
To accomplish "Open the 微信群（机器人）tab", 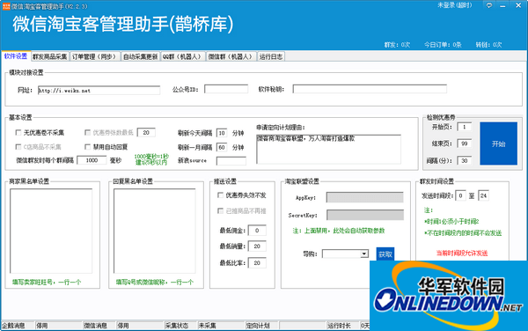I will (x=231, y=56).
